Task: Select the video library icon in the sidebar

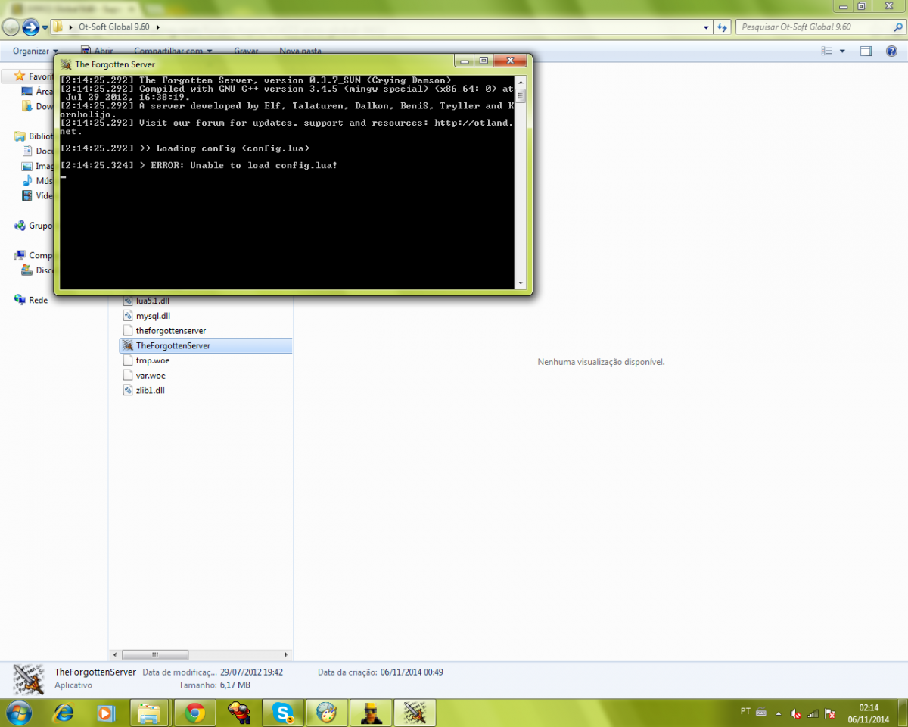Action: tap(27, 195)
